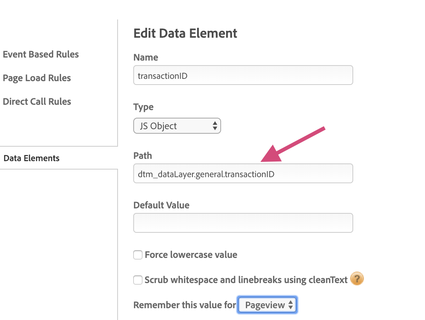Click the 'Type' field label
Image resolution: width=425 pixels, height=320 pixels.
pyautogui.click(x=143, y=107)
